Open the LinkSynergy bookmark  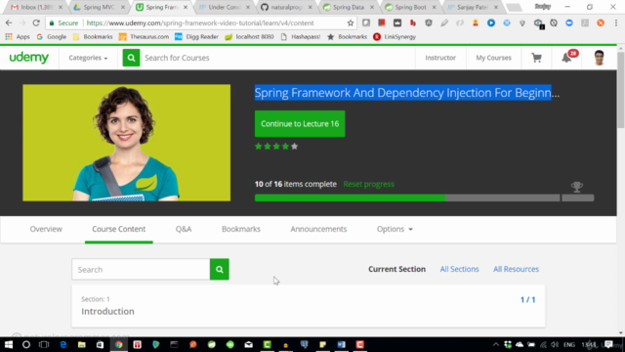[x=395, y=37]
